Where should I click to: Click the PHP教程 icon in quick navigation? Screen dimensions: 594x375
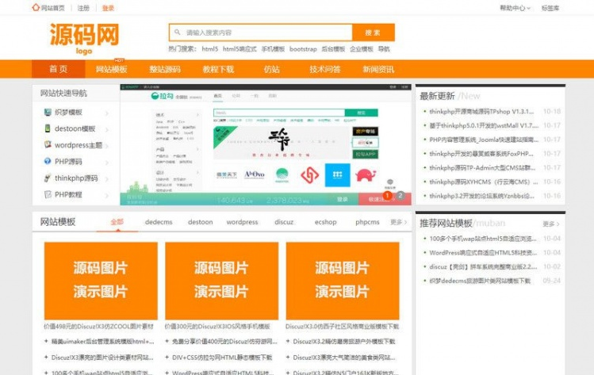[48, 194]
